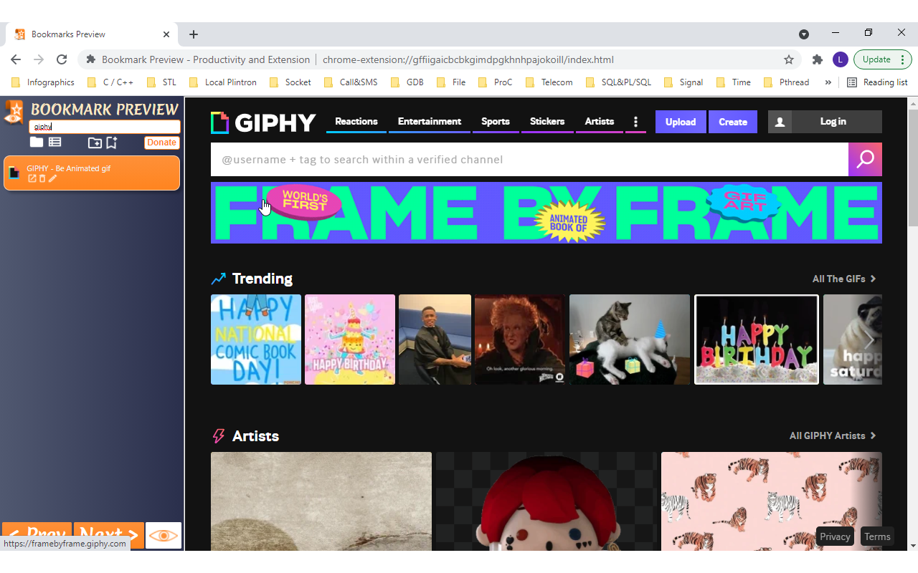Select the Entertainment tab on GIPHY
This screenshot has height=573, width=918.
[429, 122]
